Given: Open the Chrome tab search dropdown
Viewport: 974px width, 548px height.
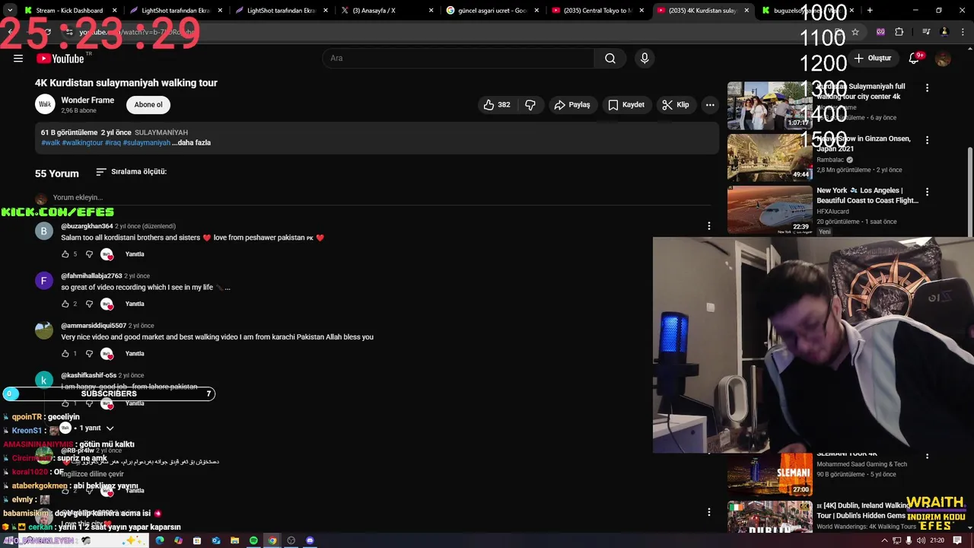Looking at the screenshot, I should (x=10, y=11).
